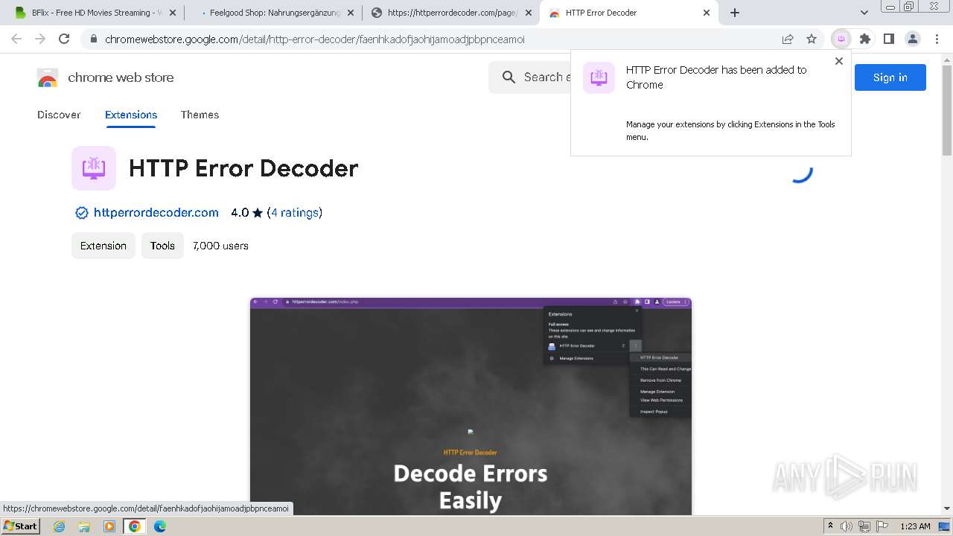The image size is (953, 536).
Task: Open HTTP Error Decoder toolbar extension icon
Action: [x=841, y=39]
